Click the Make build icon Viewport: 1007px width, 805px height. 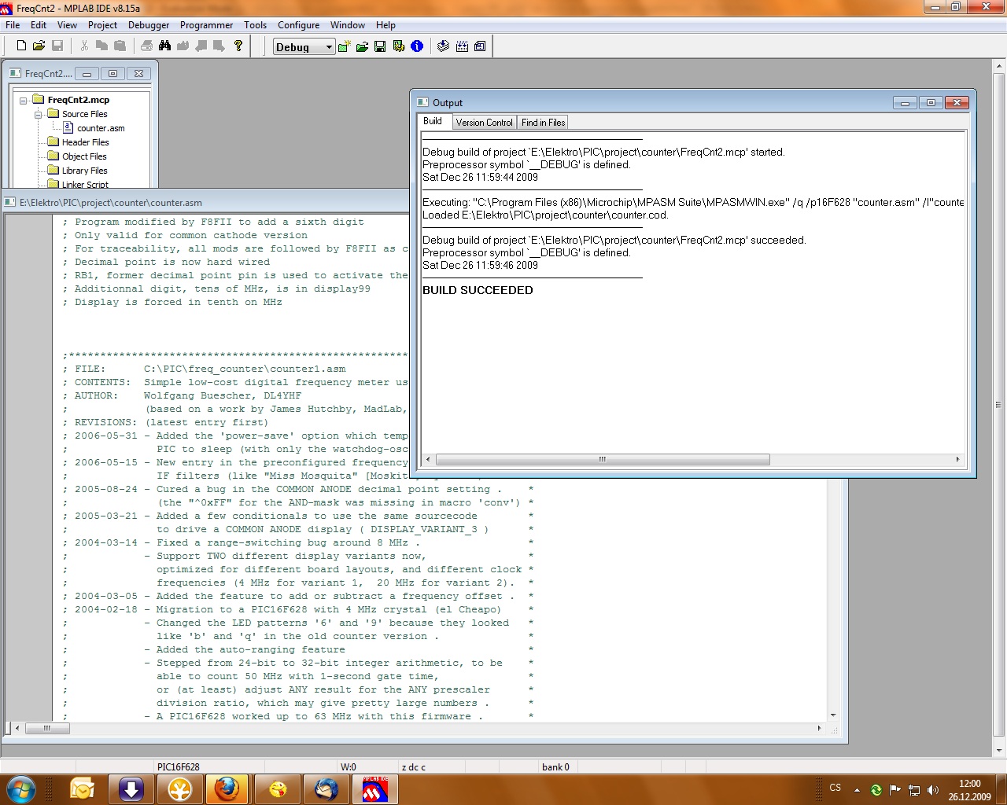(444, 46)
